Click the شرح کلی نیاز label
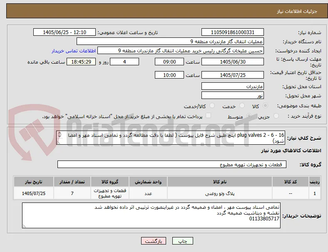 (x=304, y=138)
